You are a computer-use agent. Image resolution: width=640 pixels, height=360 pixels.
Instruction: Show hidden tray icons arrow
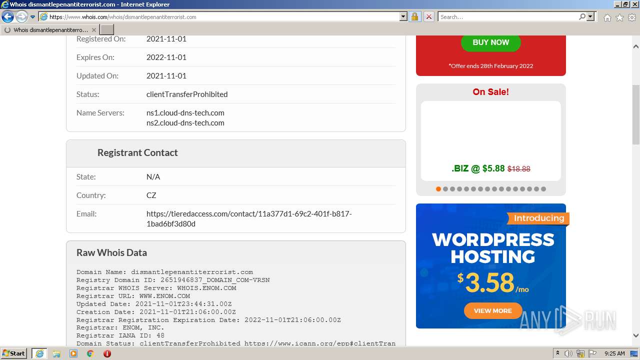point(557,353)
